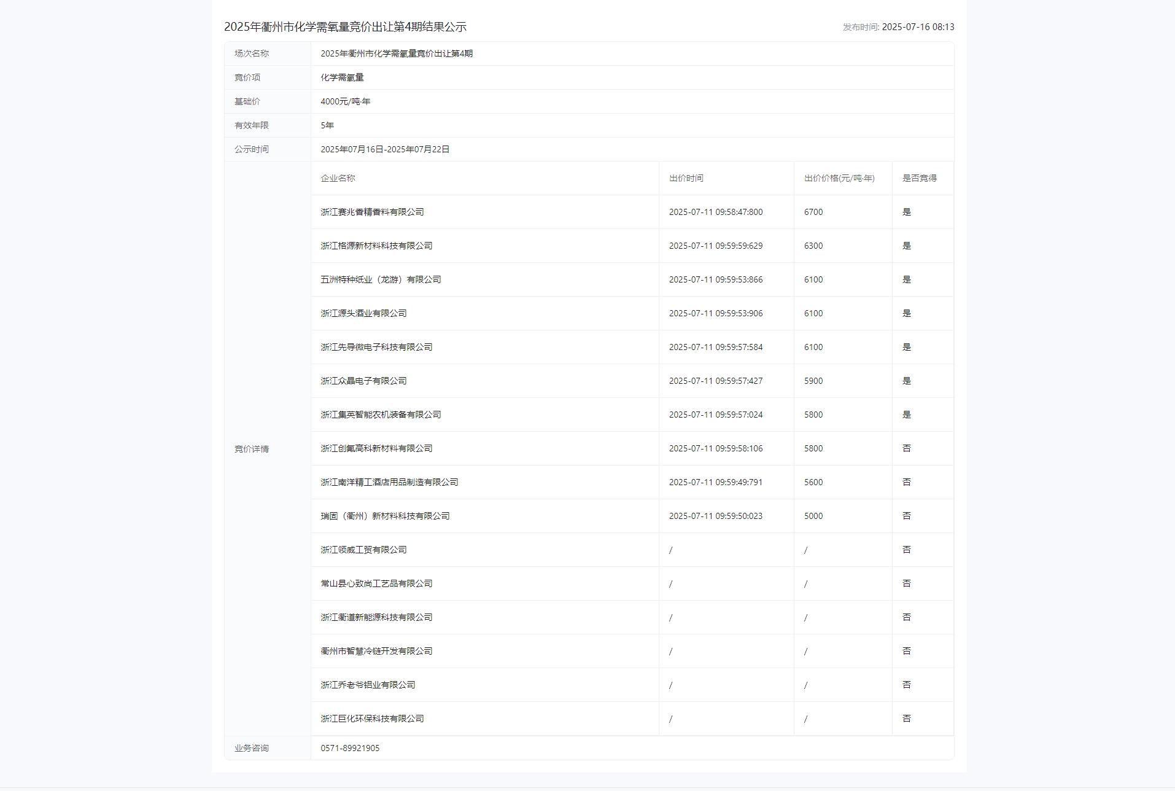Select 浙江源头酒业有限公司
The image size is (1175, 791).
pos(363,313)
